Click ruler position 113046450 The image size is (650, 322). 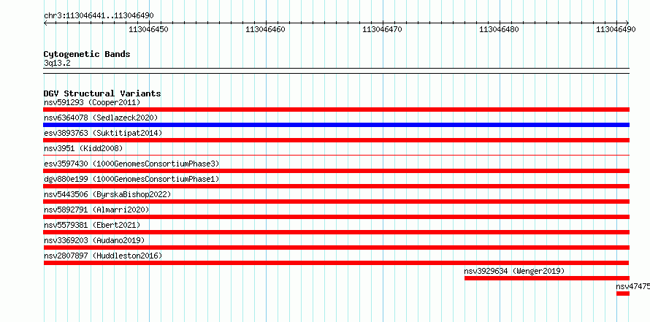click(148, 29)
